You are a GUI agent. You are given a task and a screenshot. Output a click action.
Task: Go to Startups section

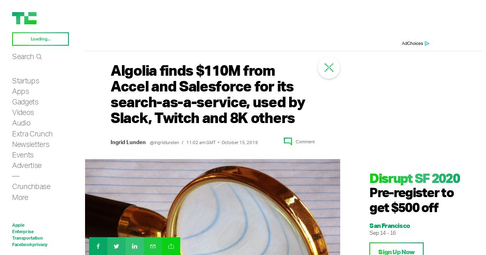coord(26,81)
